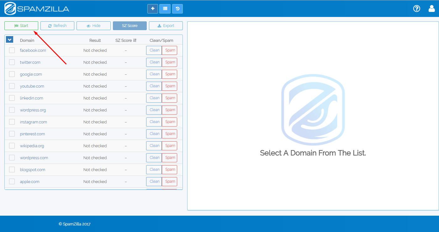The width and height of the screenshot is (439, 232).
Task: Mark twitter.com as Clean
Action: (x=154, y=62)
